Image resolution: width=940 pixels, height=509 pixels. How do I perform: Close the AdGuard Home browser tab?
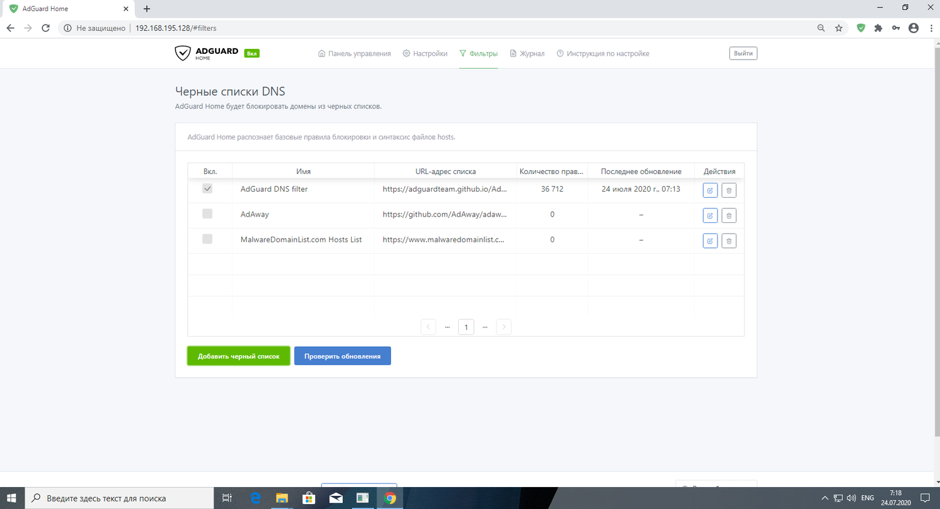[126, 9]
